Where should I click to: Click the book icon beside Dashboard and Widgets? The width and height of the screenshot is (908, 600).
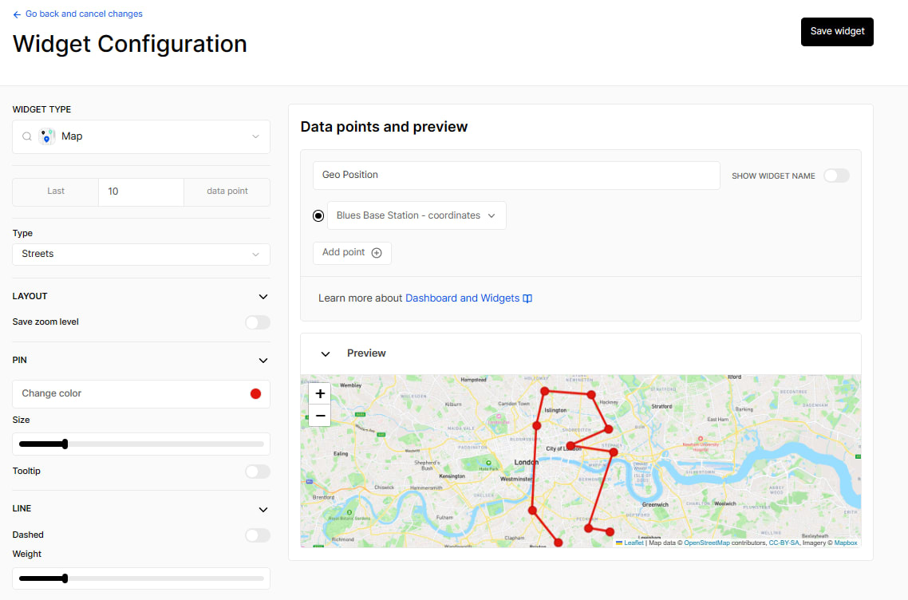(527, 298)
